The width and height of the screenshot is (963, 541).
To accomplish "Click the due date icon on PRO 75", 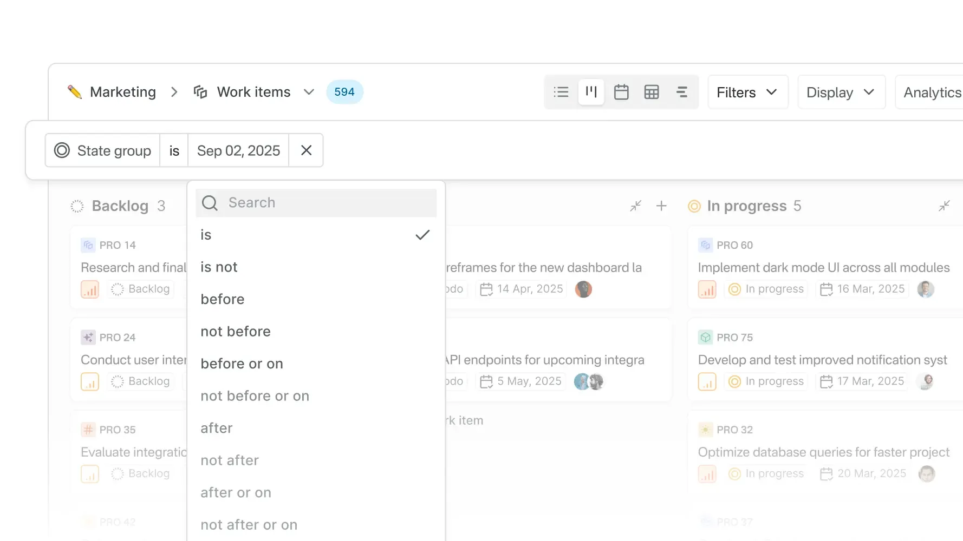I will pyautogui.click(x=827, y=381).
